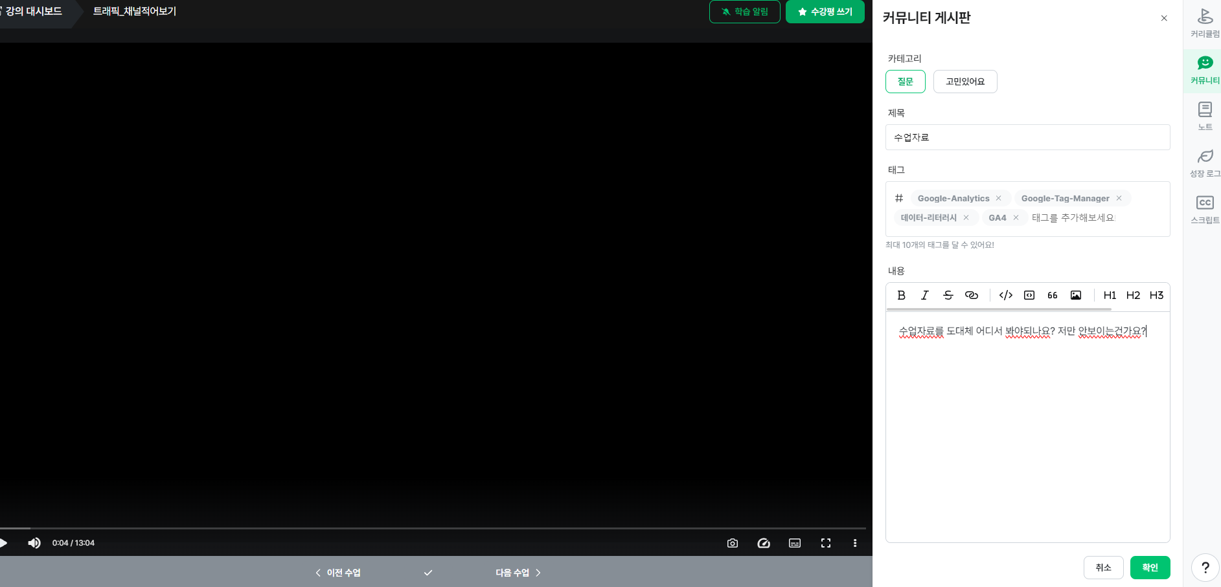The height and width of the screenshot is (587, 1221).
Task: Play the lecture video
Action: [x=4, y=543]
